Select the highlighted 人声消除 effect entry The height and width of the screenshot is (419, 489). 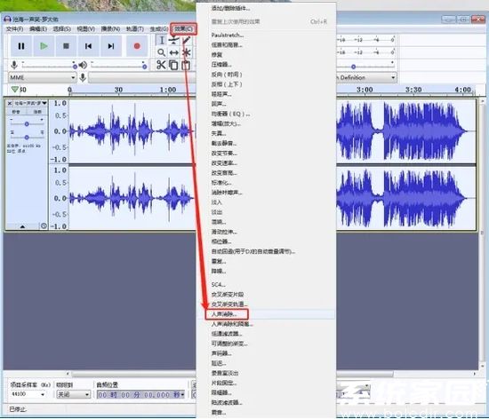[x=227, y=314]
